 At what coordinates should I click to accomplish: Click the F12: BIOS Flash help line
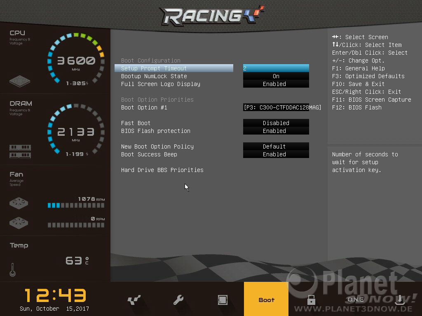click(357, 107)
